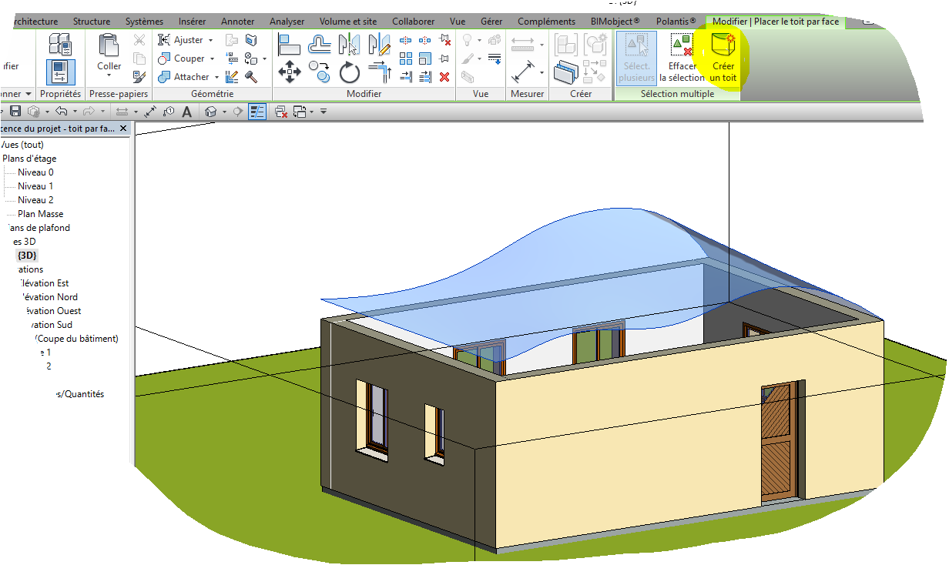This screenshot has height=565, width=949.
Task: Select the Rotate tool in Modifier panel
Action: (x=350, y=74)
